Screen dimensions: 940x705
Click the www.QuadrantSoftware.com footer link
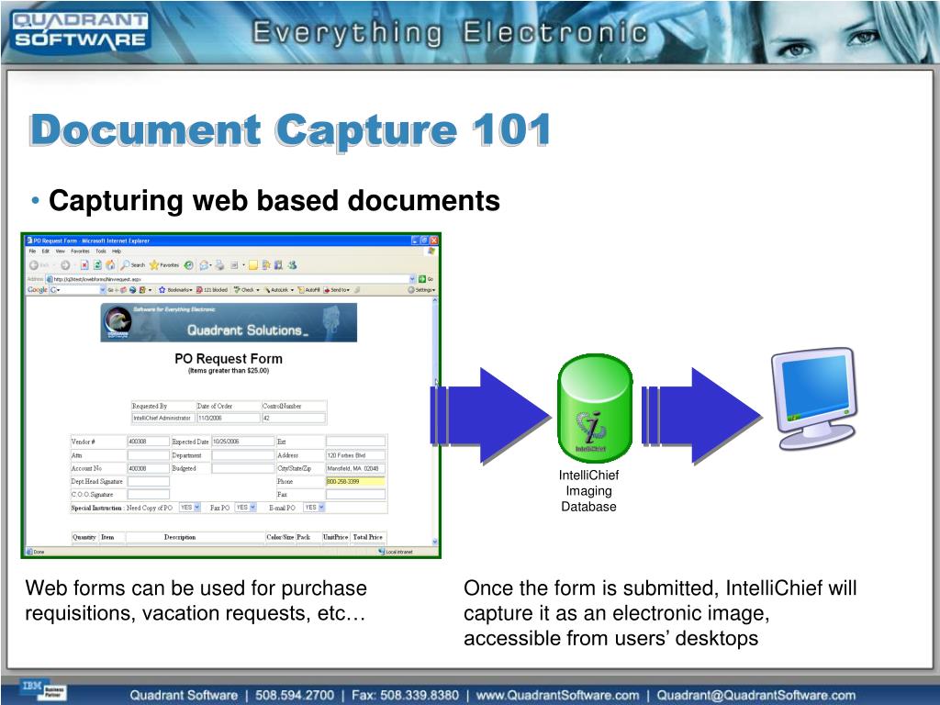coord(557,696)
